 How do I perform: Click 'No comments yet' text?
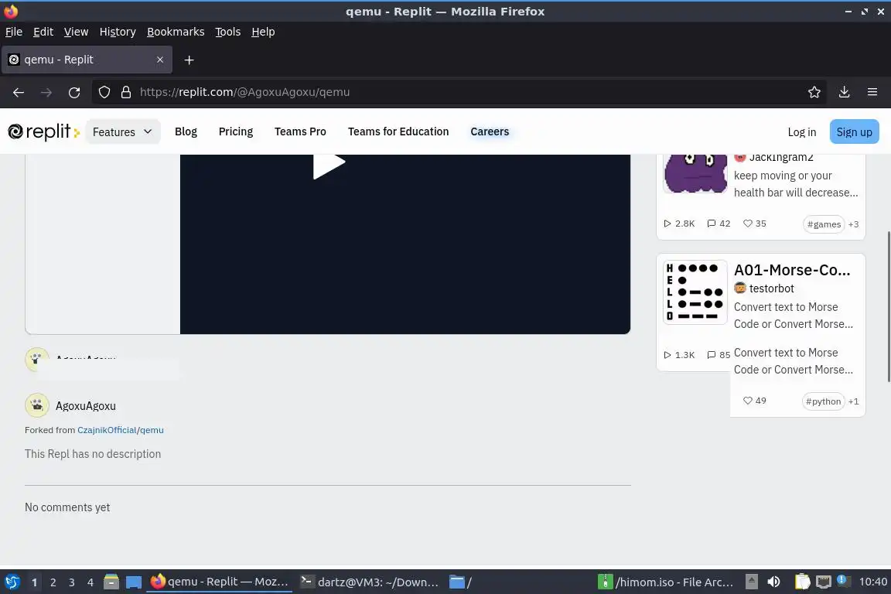tap(67, 507)
